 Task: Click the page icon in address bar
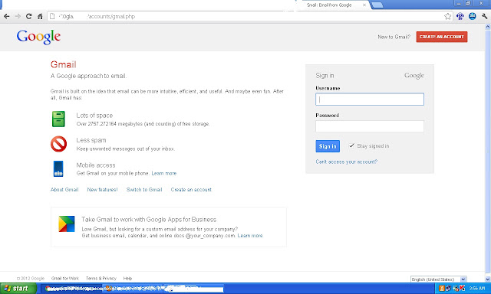pyautogui.click(x=53, y=16)
